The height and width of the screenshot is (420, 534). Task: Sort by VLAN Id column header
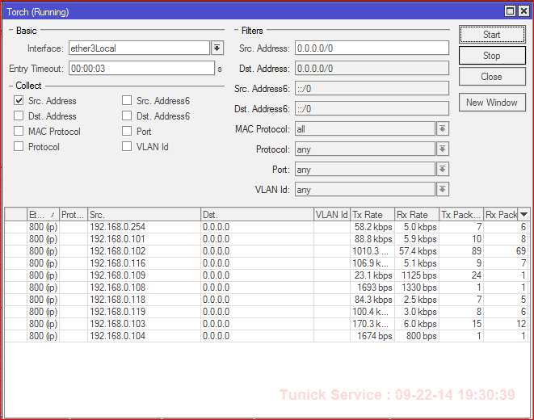(x=332, y=215)
